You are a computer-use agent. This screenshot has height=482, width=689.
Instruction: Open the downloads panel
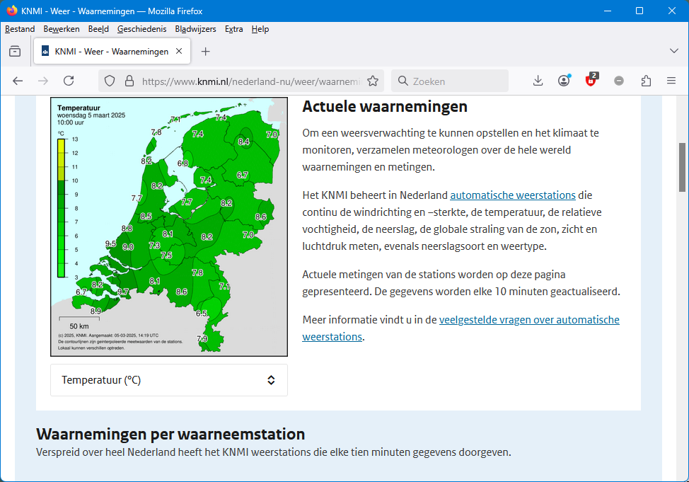[538, 81]
